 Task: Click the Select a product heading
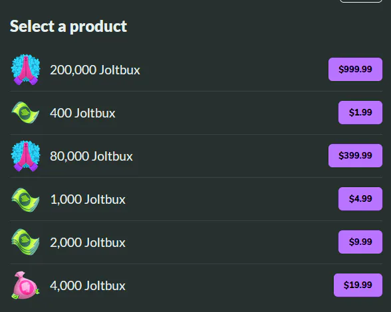68,27
